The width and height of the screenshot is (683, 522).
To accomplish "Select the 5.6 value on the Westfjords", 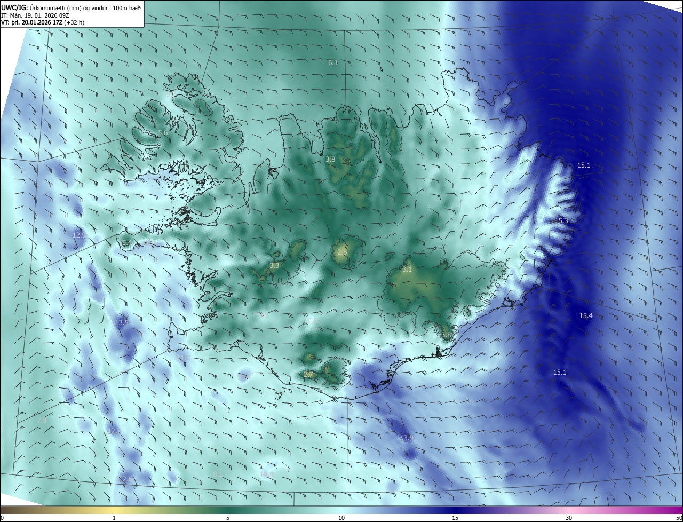I will tap(163, 132).
